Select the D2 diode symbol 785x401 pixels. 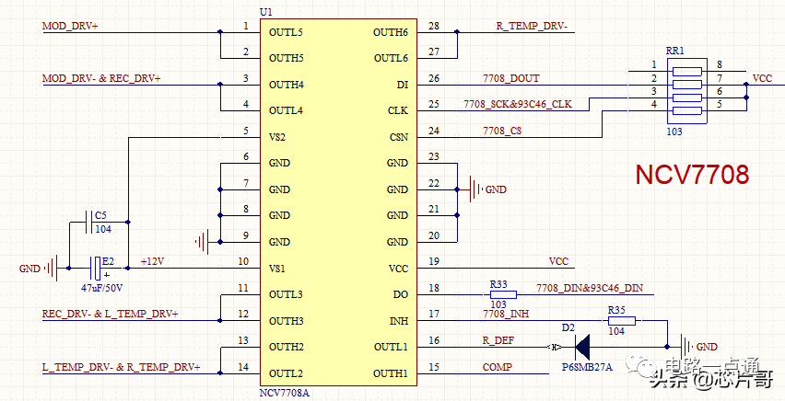581,347
